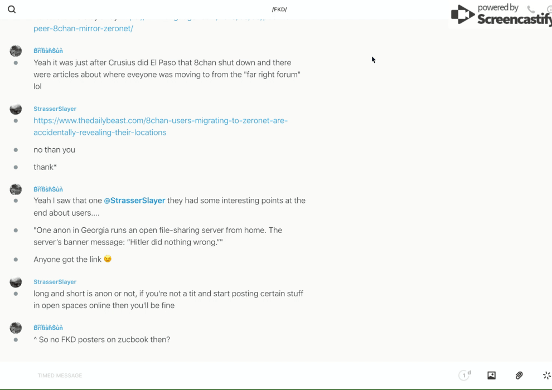This screenshot has width=552, height=390.
Task: Click the burst icon in message bar
Action: tap(546, 376)
